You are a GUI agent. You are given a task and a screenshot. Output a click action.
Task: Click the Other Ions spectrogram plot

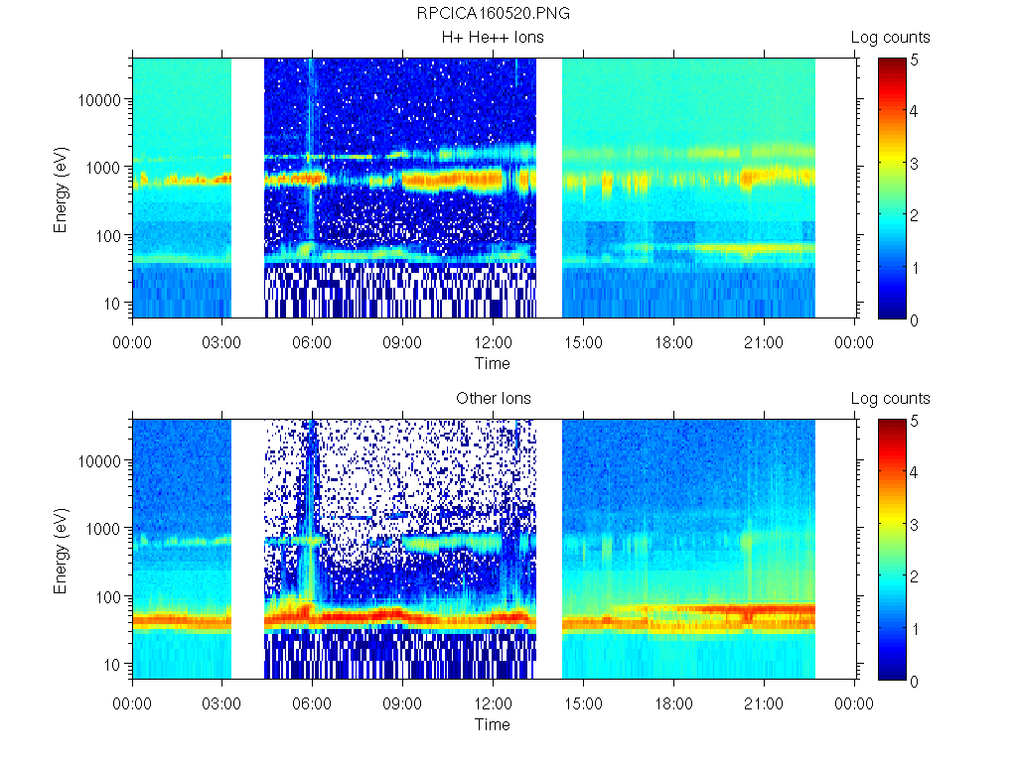coord(495,549)
